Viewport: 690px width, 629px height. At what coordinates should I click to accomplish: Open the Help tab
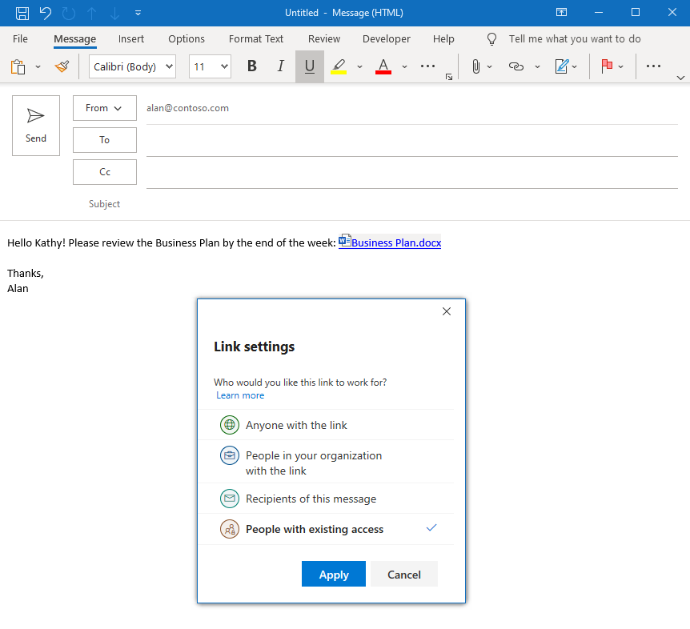443,38
